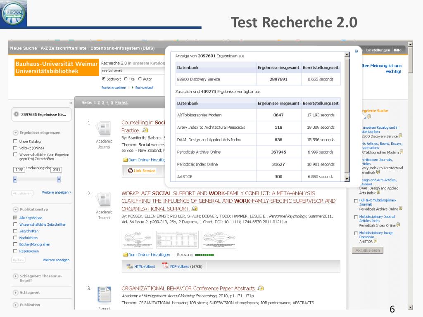Screen dimensions: 423x317
Task: Click info note icon next to ARTbibliographies Modern
Action: point(402,152)
